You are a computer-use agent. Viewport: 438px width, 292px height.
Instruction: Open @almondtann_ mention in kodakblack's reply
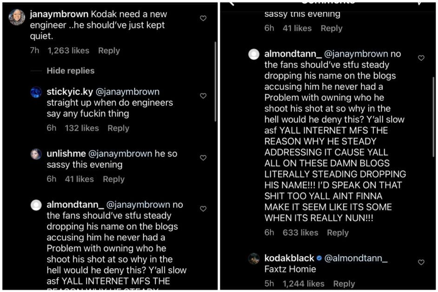click(356, 258)
